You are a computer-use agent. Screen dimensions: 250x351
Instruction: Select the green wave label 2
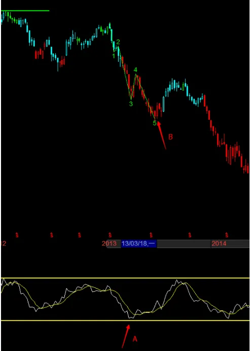(x=118, y=42)
